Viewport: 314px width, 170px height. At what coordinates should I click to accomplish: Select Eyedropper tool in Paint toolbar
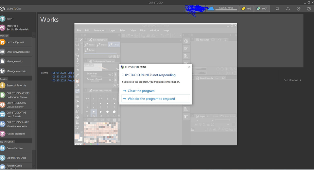coord(77,75)
